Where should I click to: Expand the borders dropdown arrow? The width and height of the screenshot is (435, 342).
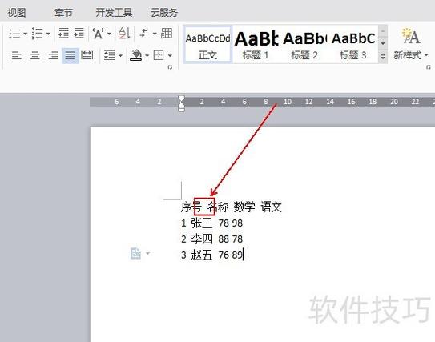170,56
